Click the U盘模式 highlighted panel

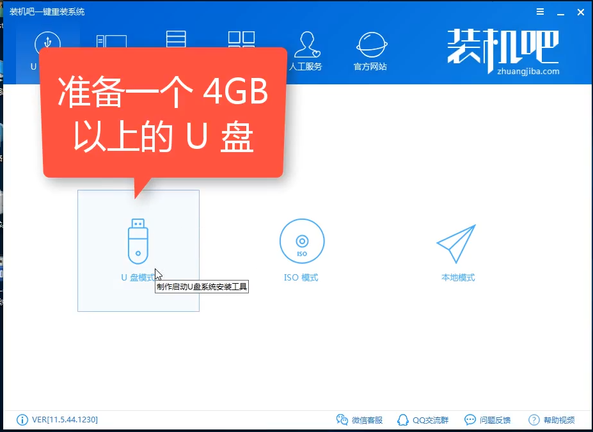[x=137, y=251]
